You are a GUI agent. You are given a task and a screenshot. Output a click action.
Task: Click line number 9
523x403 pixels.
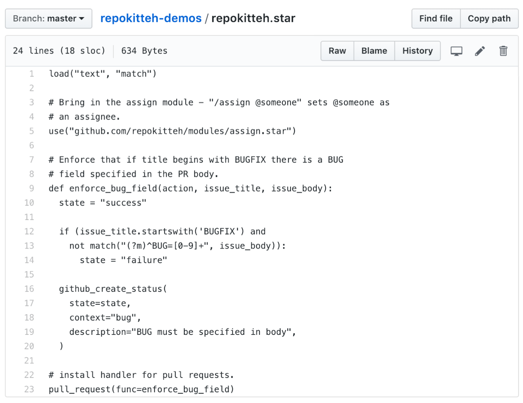[32, 188]
